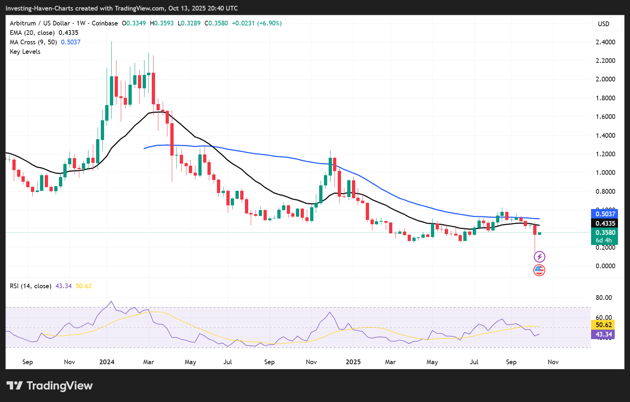Click the blue MA Cross value 0.5037 in legend

point(71,42)
